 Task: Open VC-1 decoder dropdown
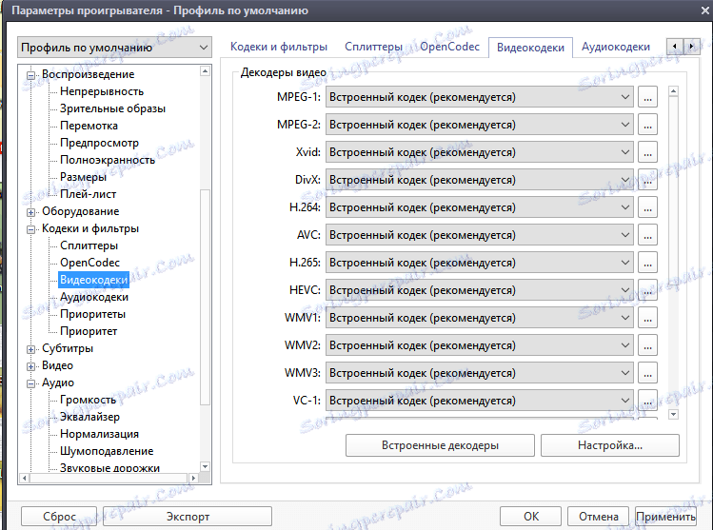pos(479,401)
